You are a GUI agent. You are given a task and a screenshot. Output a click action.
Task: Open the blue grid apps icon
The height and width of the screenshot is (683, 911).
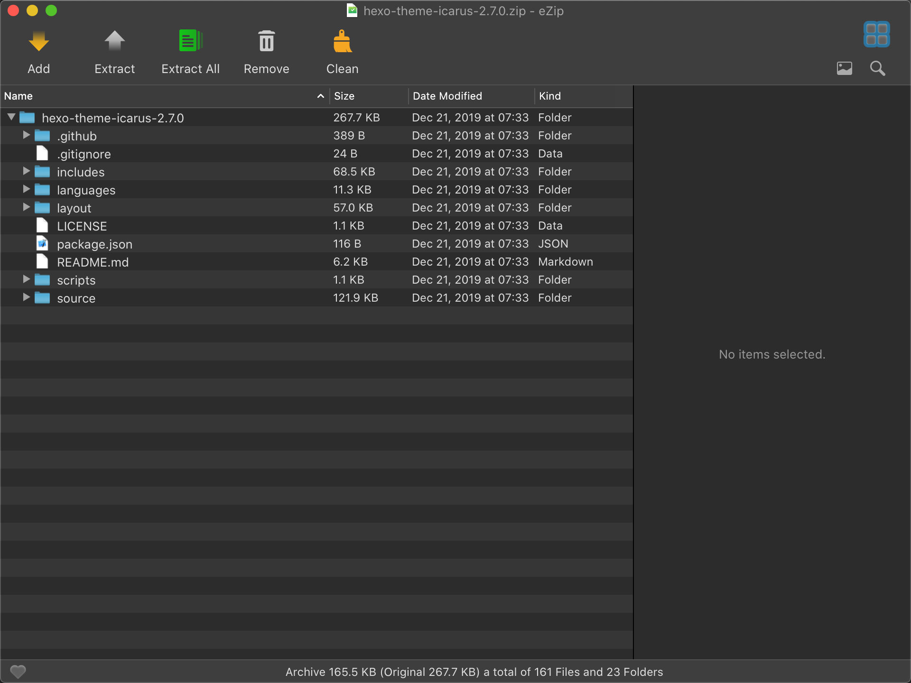pyautogui.click(x=877, y=34)
